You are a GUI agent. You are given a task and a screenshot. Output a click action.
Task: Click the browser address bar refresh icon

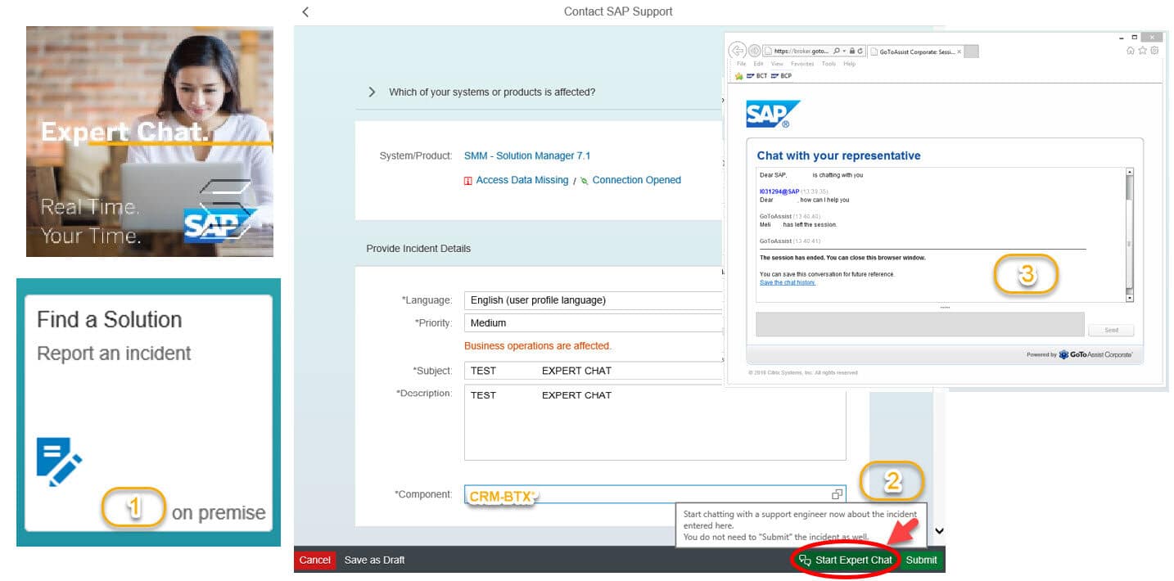tap(859, 51)
